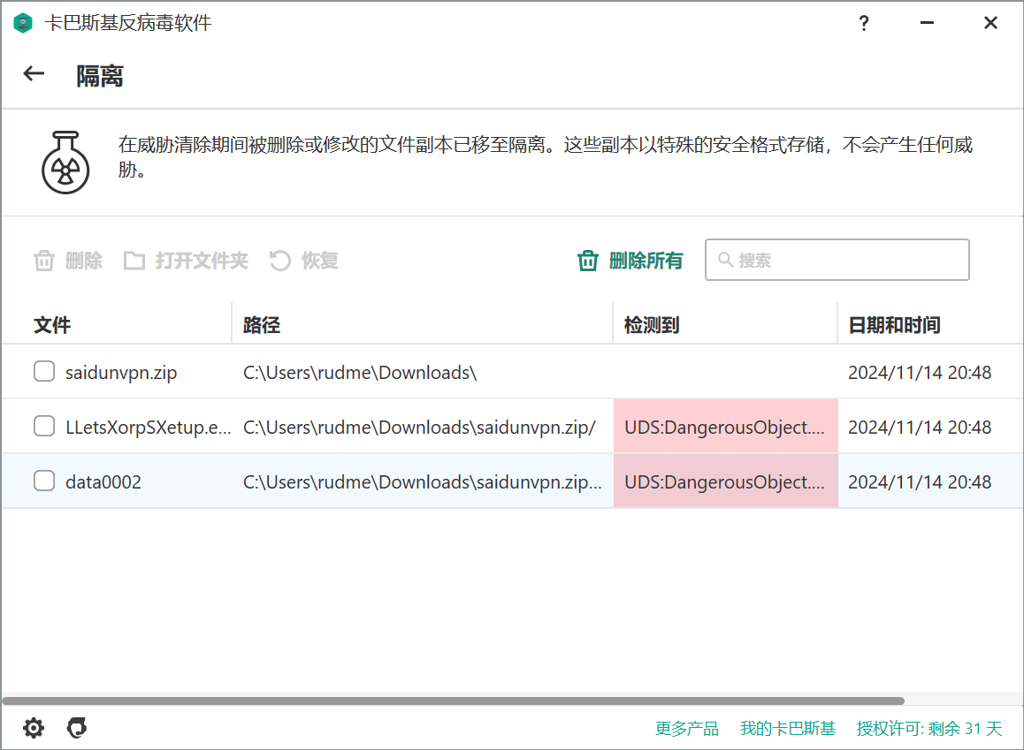Click the 授权许可 remaining days link
This screenshot has height=750, width=1024.
pos(927,728)
